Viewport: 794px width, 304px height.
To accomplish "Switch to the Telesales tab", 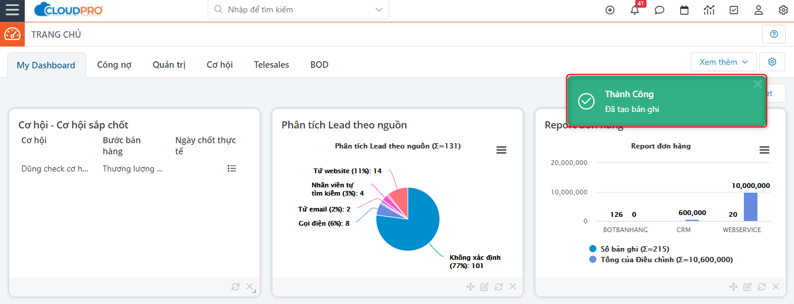I will click(x=271, y=65).
